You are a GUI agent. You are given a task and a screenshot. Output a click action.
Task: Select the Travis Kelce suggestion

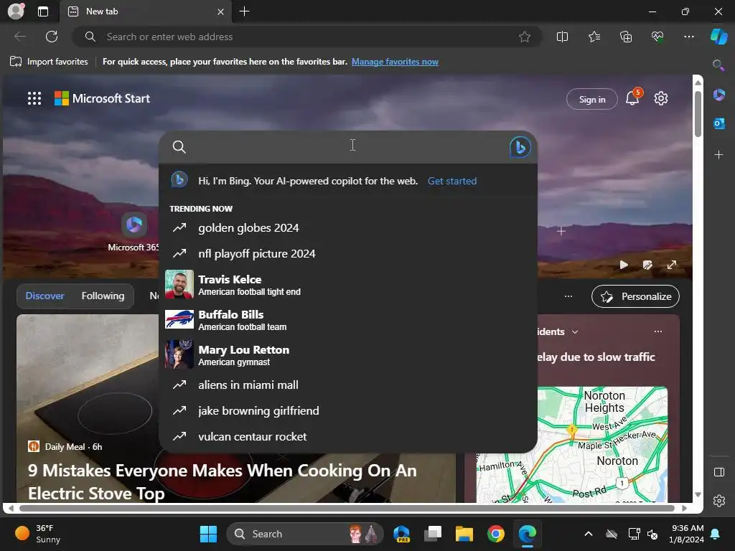(x=347, y=284)
